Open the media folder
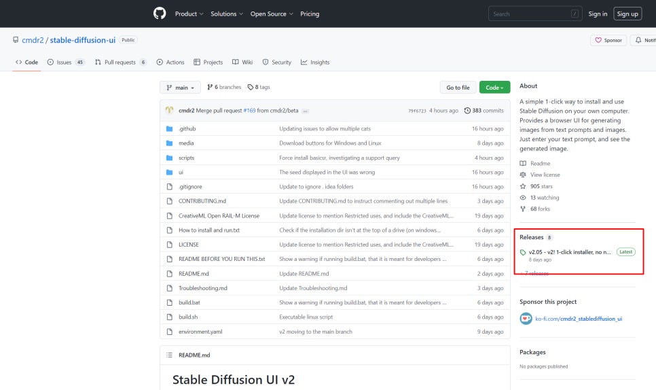The height and width of the screenshot is (390, 656). [186, 143]
